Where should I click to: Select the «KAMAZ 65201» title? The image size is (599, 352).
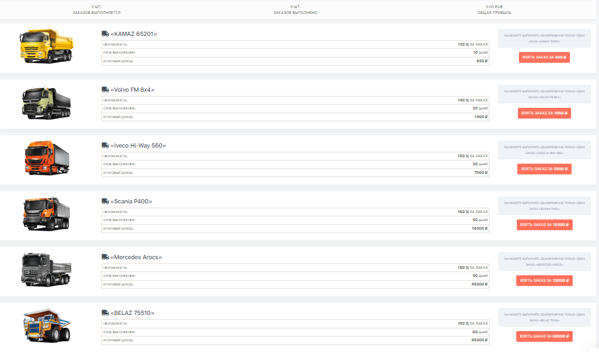[134, 34]
